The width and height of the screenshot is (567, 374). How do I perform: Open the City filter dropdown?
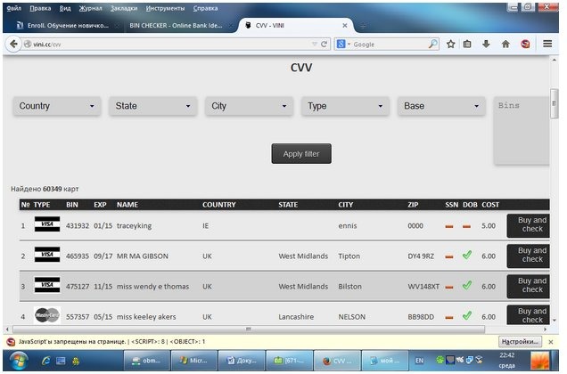point(249,106)
